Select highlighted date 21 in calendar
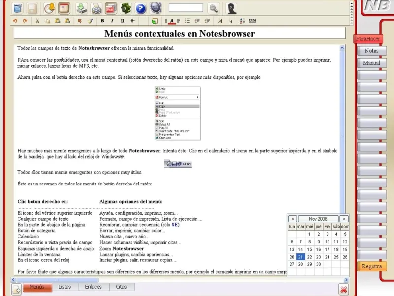Screen dimensions: 394x296 pyautogui.click(x=300, y=257)
